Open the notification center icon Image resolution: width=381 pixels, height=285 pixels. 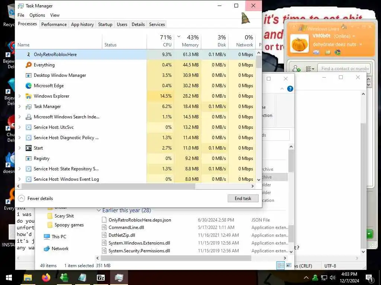pyautogui.click(x=369, y=278)
